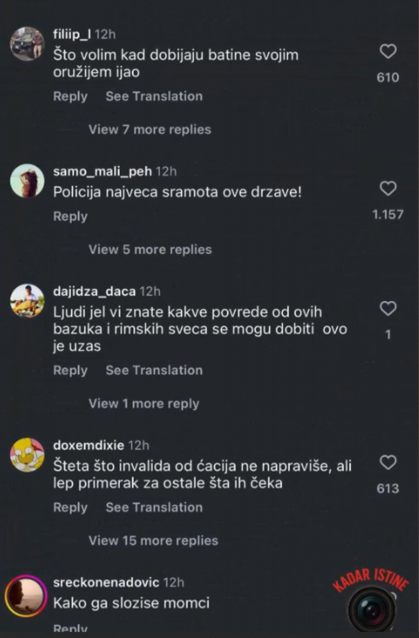Viewport: 419px width, 638px height.
Task: Like filiip_l's comment with the heart
Action: coord(388,51)
